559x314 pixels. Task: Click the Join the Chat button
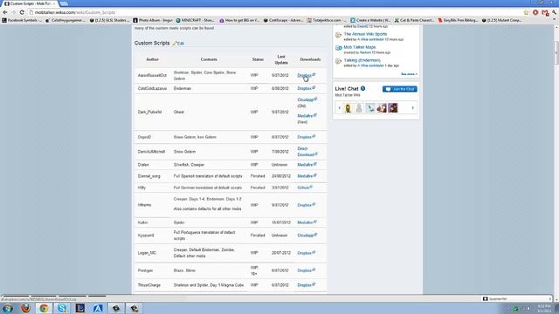[x=400, y=89]
